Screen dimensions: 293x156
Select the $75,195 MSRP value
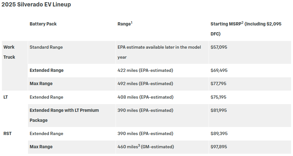219,97
